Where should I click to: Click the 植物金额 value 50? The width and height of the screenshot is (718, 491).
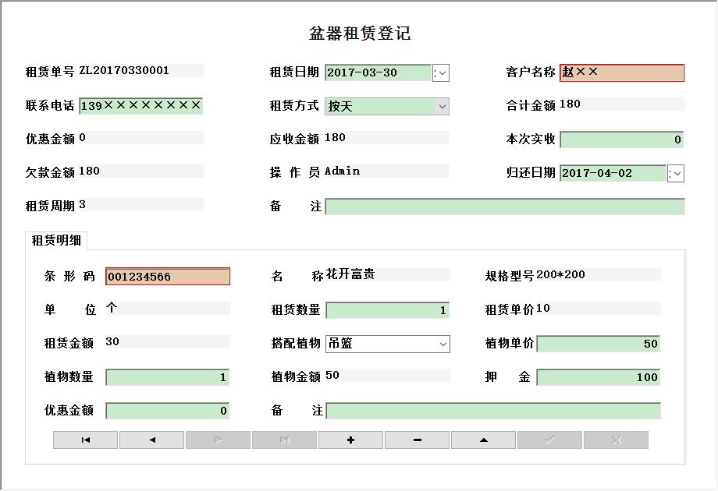(332, 376)
